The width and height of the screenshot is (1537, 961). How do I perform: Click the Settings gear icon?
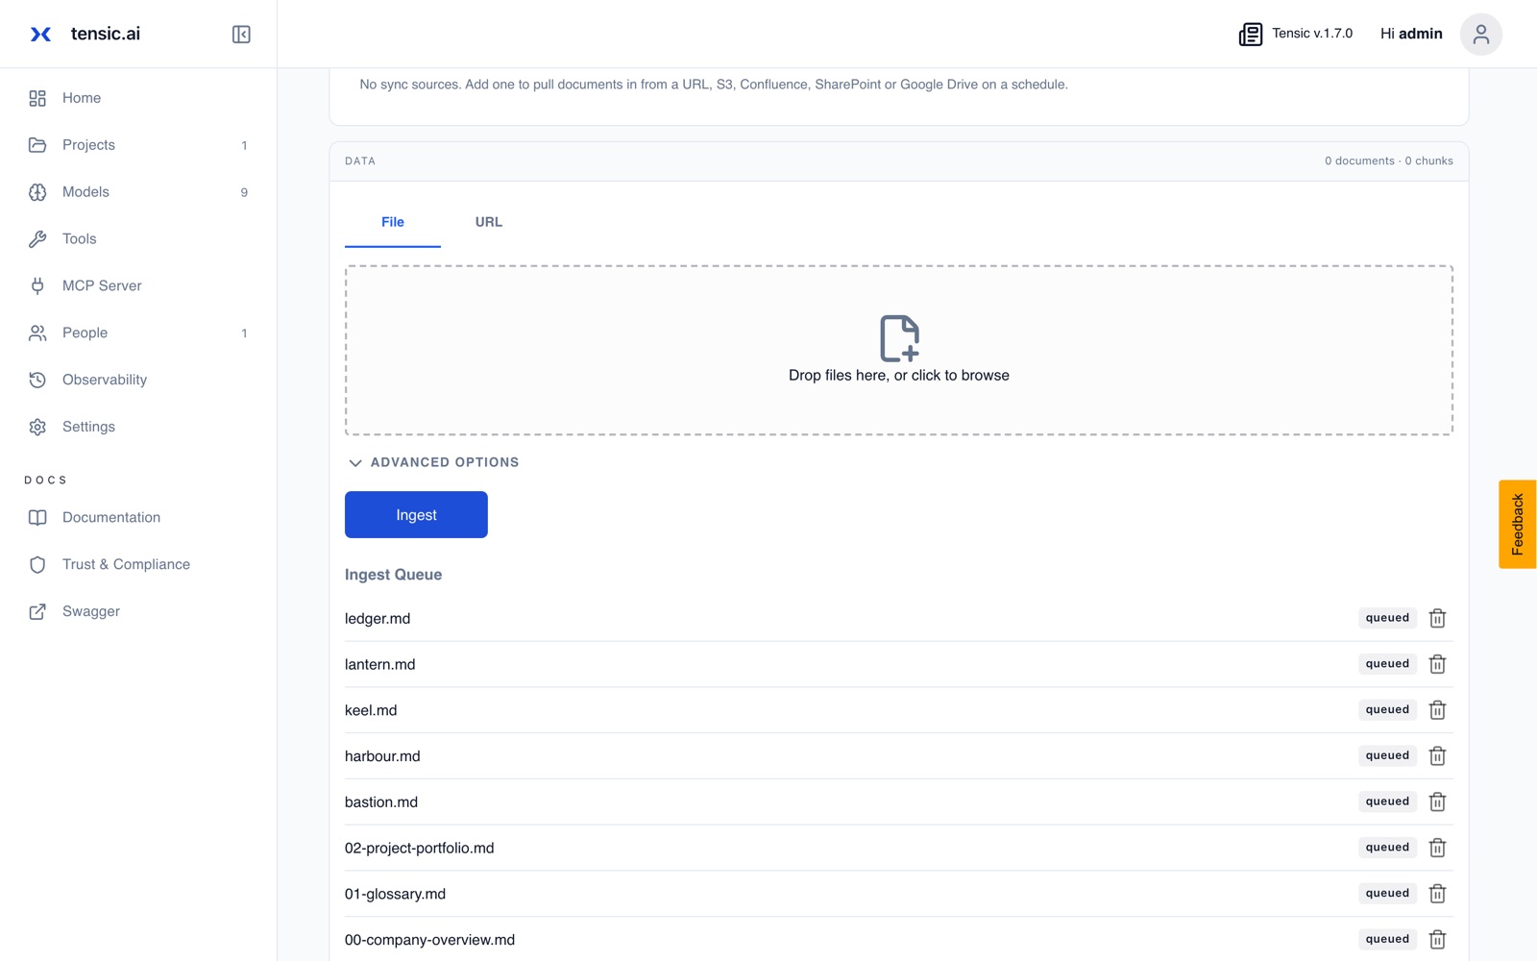[37, 427]
